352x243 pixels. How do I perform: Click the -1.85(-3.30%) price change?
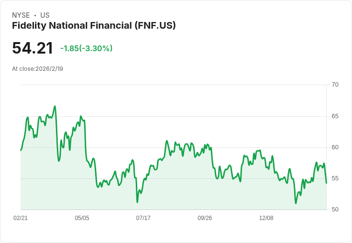point(87,48)
